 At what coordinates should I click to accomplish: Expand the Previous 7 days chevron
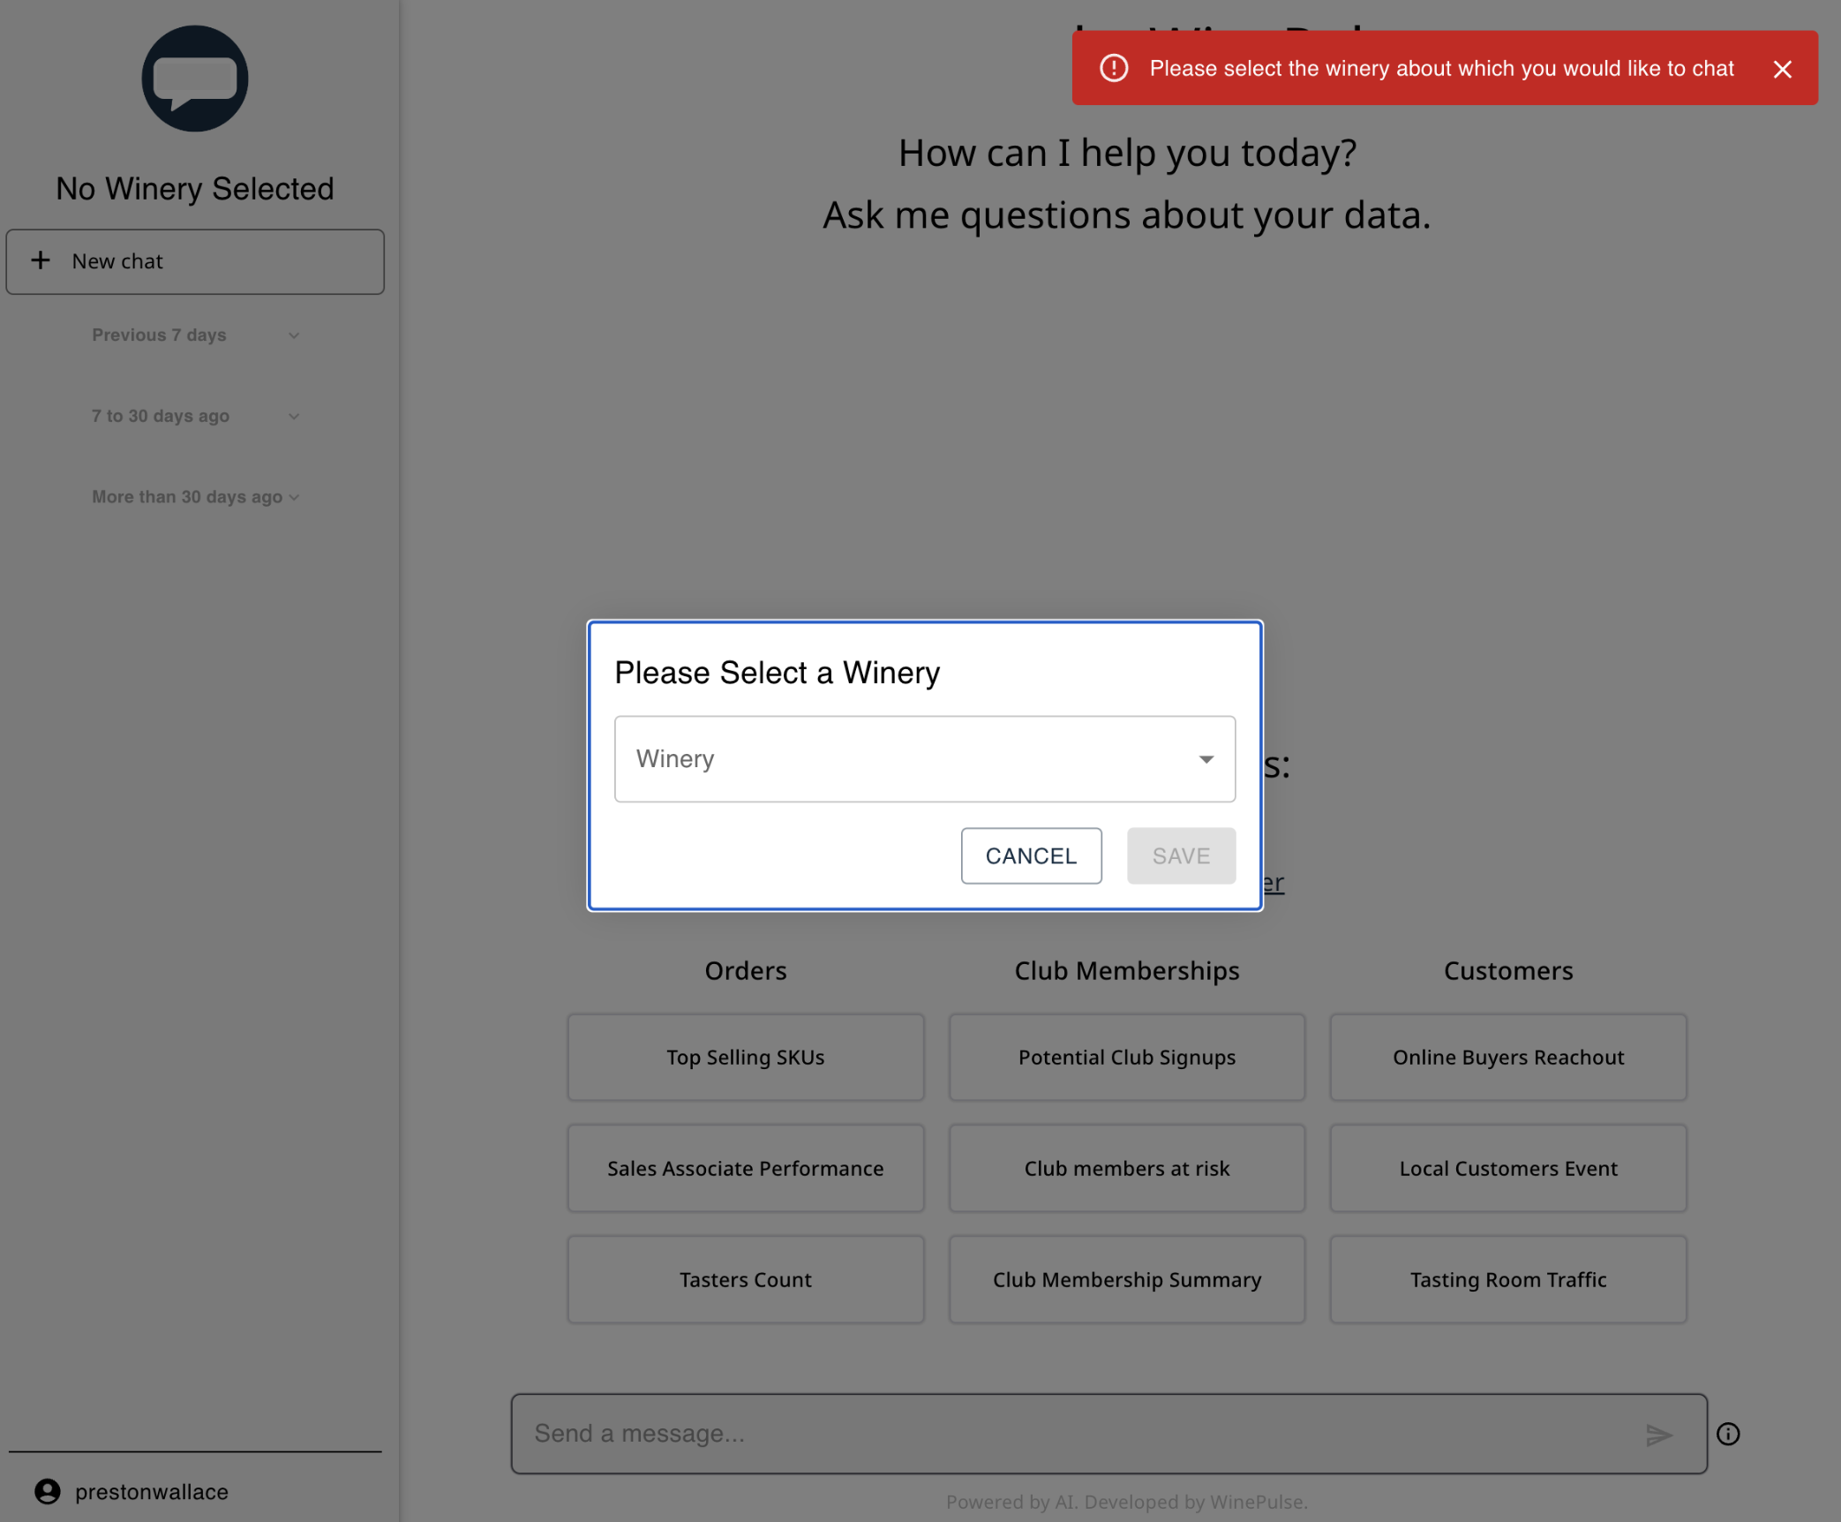click(x=294, y=335)
